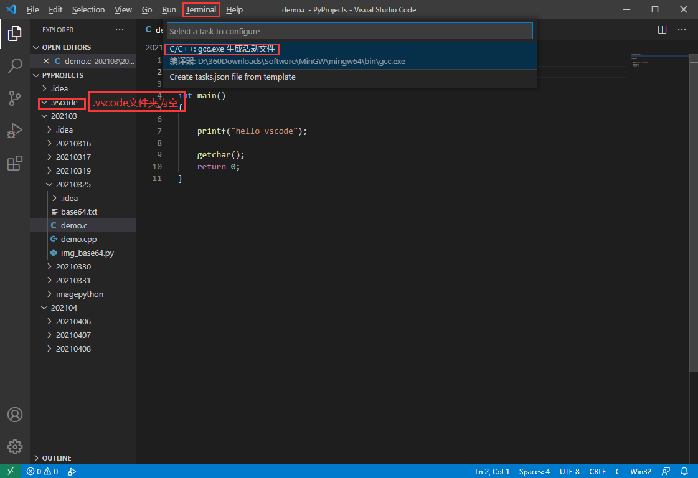698x478 pixels.
Task: Open the Selection menu
Action: (88, 9)
